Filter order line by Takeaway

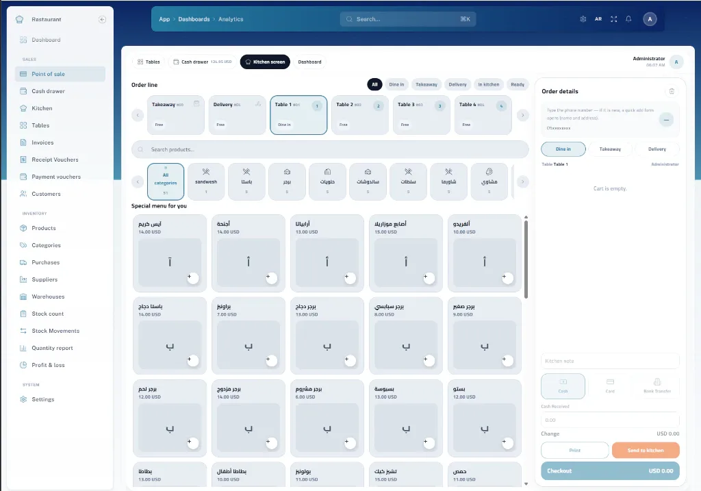tap(426, 84)
